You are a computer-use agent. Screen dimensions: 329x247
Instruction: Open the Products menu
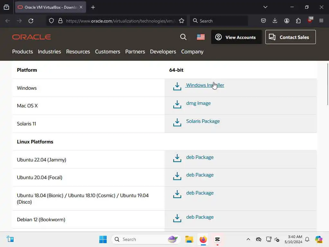22,52
